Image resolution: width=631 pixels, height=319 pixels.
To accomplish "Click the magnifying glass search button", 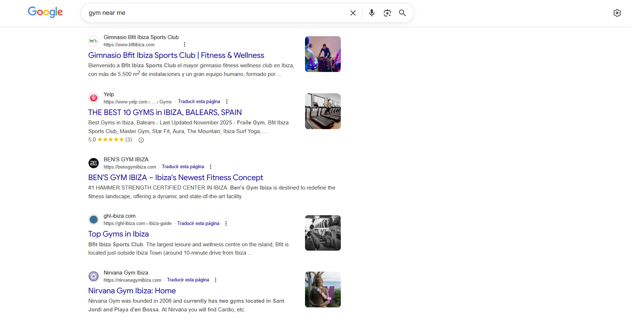I will (402, 13).
